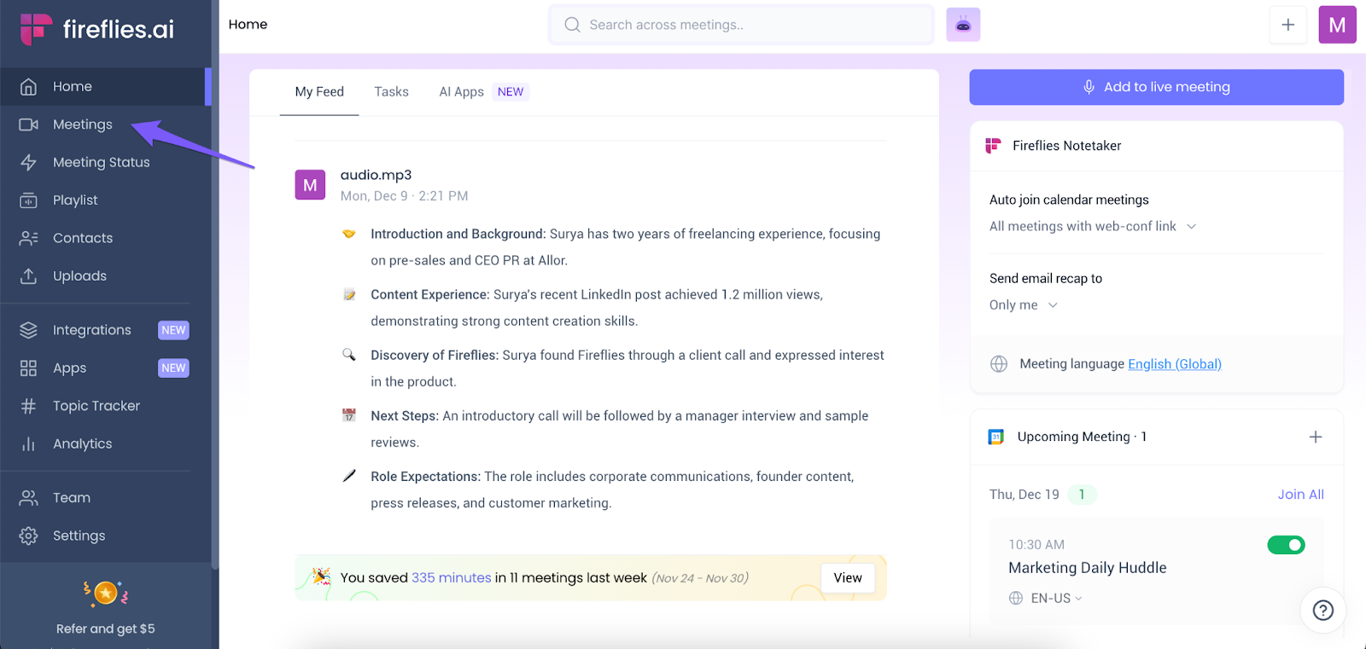Switch to the Tasks tab
Screen dimensions: 1366x649
click(x=391, y=92)
